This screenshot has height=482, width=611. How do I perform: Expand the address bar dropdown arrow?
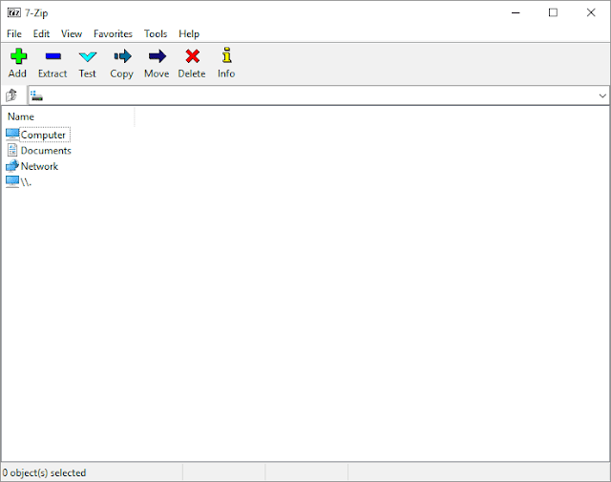tap(602, 95)
